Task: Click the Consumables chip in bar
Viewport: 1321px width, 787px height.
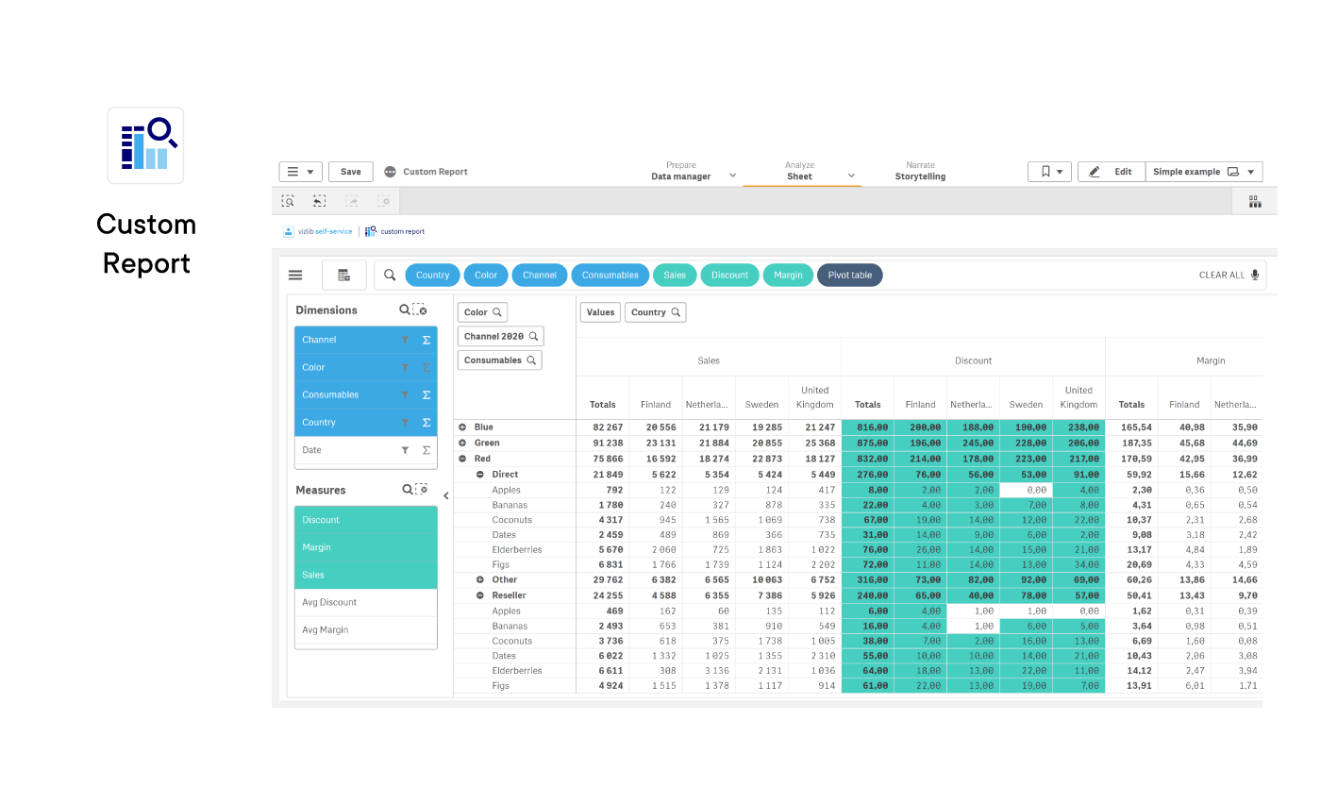Action: coord(610,275)
